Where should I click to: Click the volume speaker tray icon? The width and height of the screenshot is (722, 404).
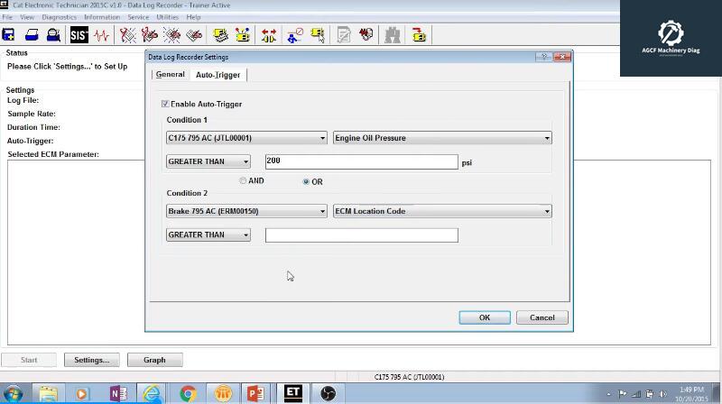pyautogui.click(x=663, y=394)
